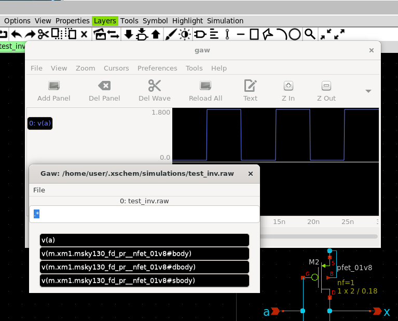
Task: Toggle the 0: v(a) wave button
Action: click(x=40, y=123)
